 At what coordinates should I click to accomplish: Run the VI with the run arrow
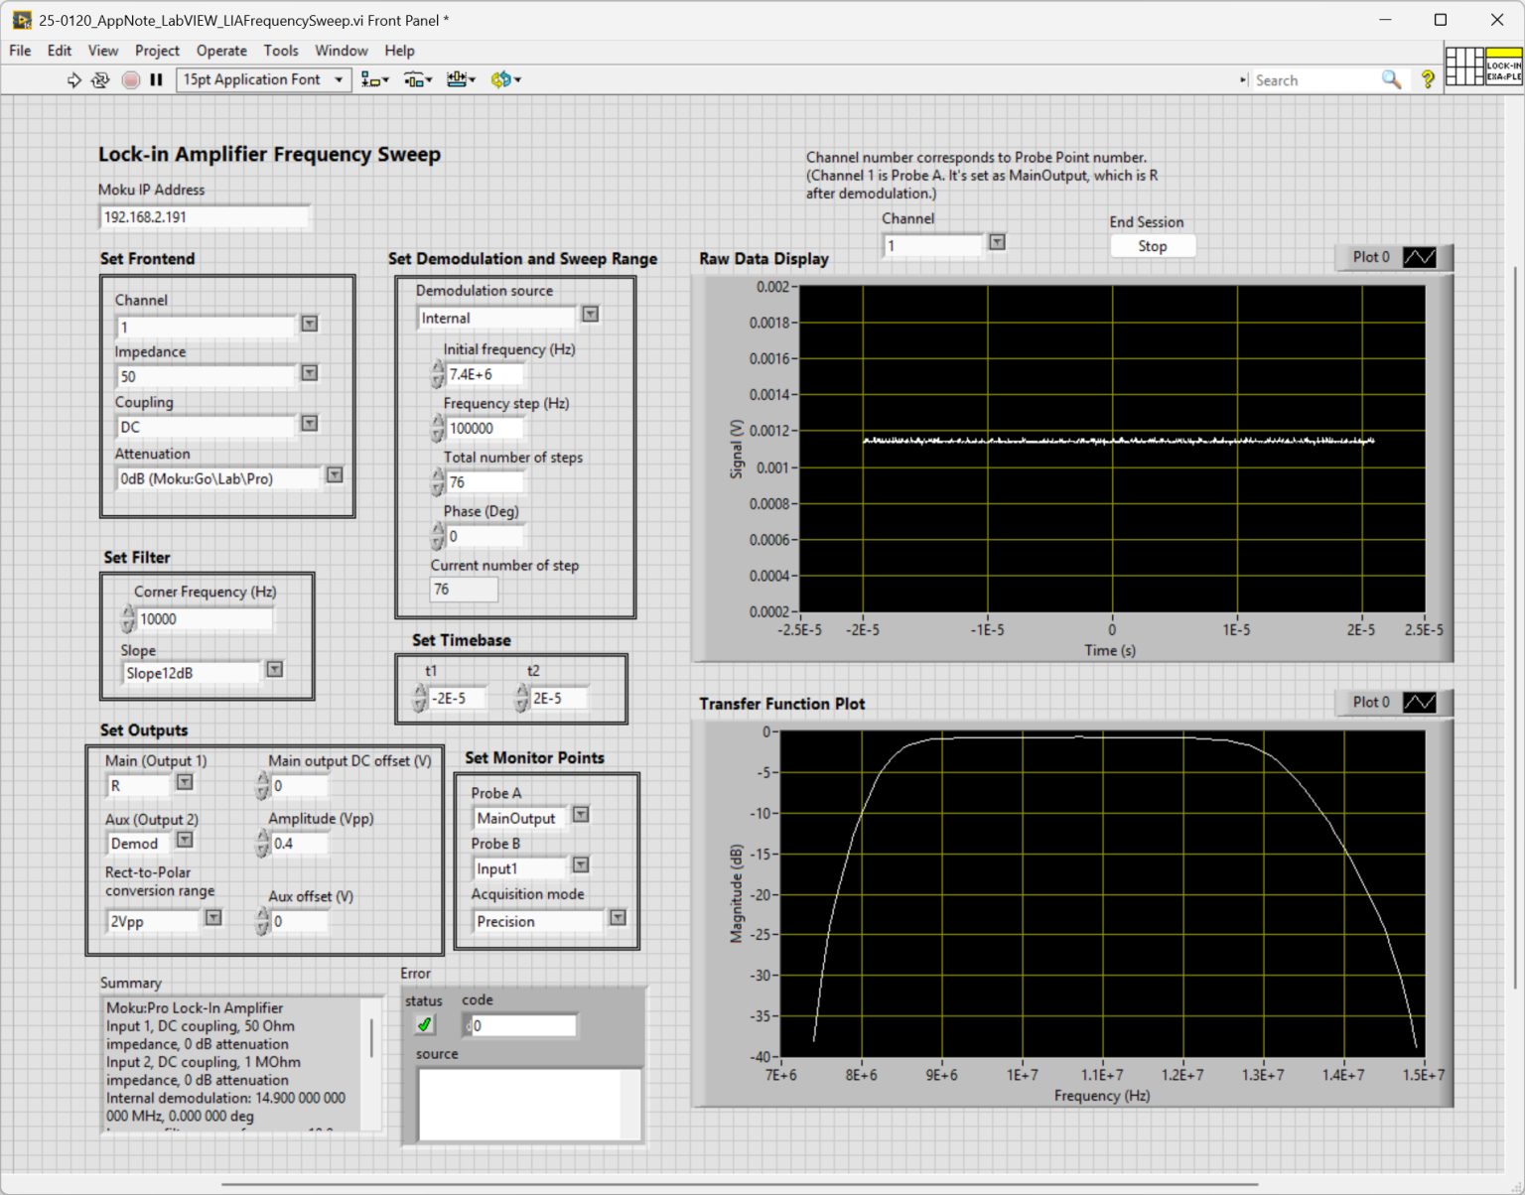(73, 79)
